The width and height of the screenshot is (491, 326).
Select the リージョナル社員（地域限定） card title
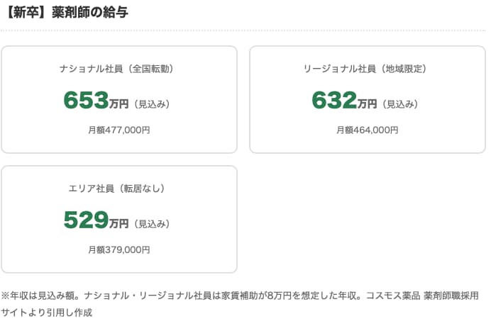[367, 69]
